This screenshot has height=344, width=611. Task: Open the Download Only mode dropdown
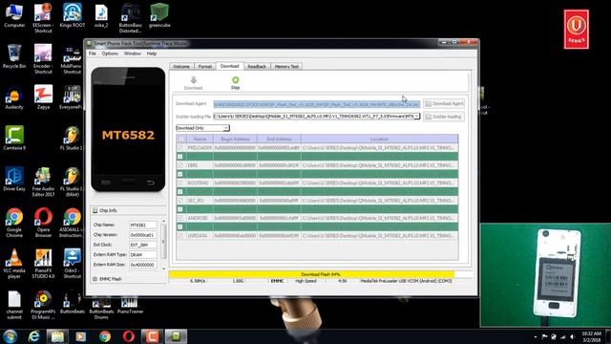[202, 128]
